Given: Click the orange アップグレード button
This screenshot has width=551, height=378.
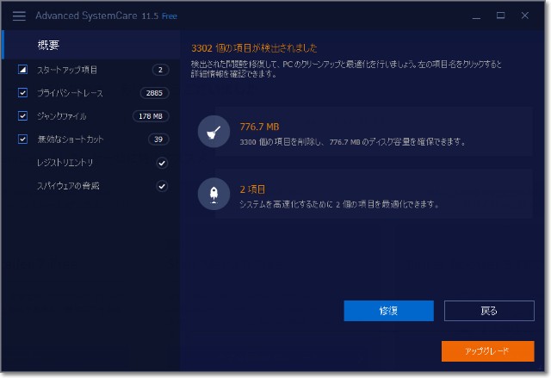Looking at the screenshot, I should click(487, 351).
